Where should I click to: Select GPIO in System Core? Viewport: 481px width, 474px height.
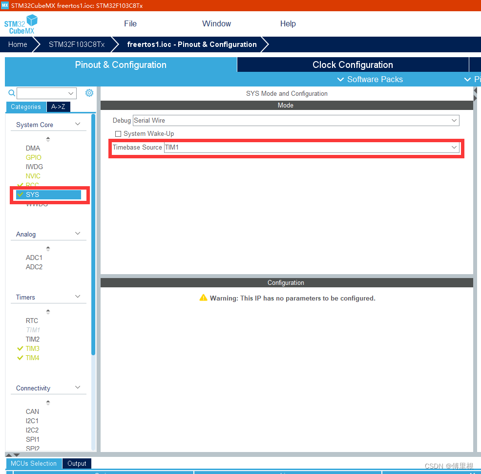tap(33, 157)
